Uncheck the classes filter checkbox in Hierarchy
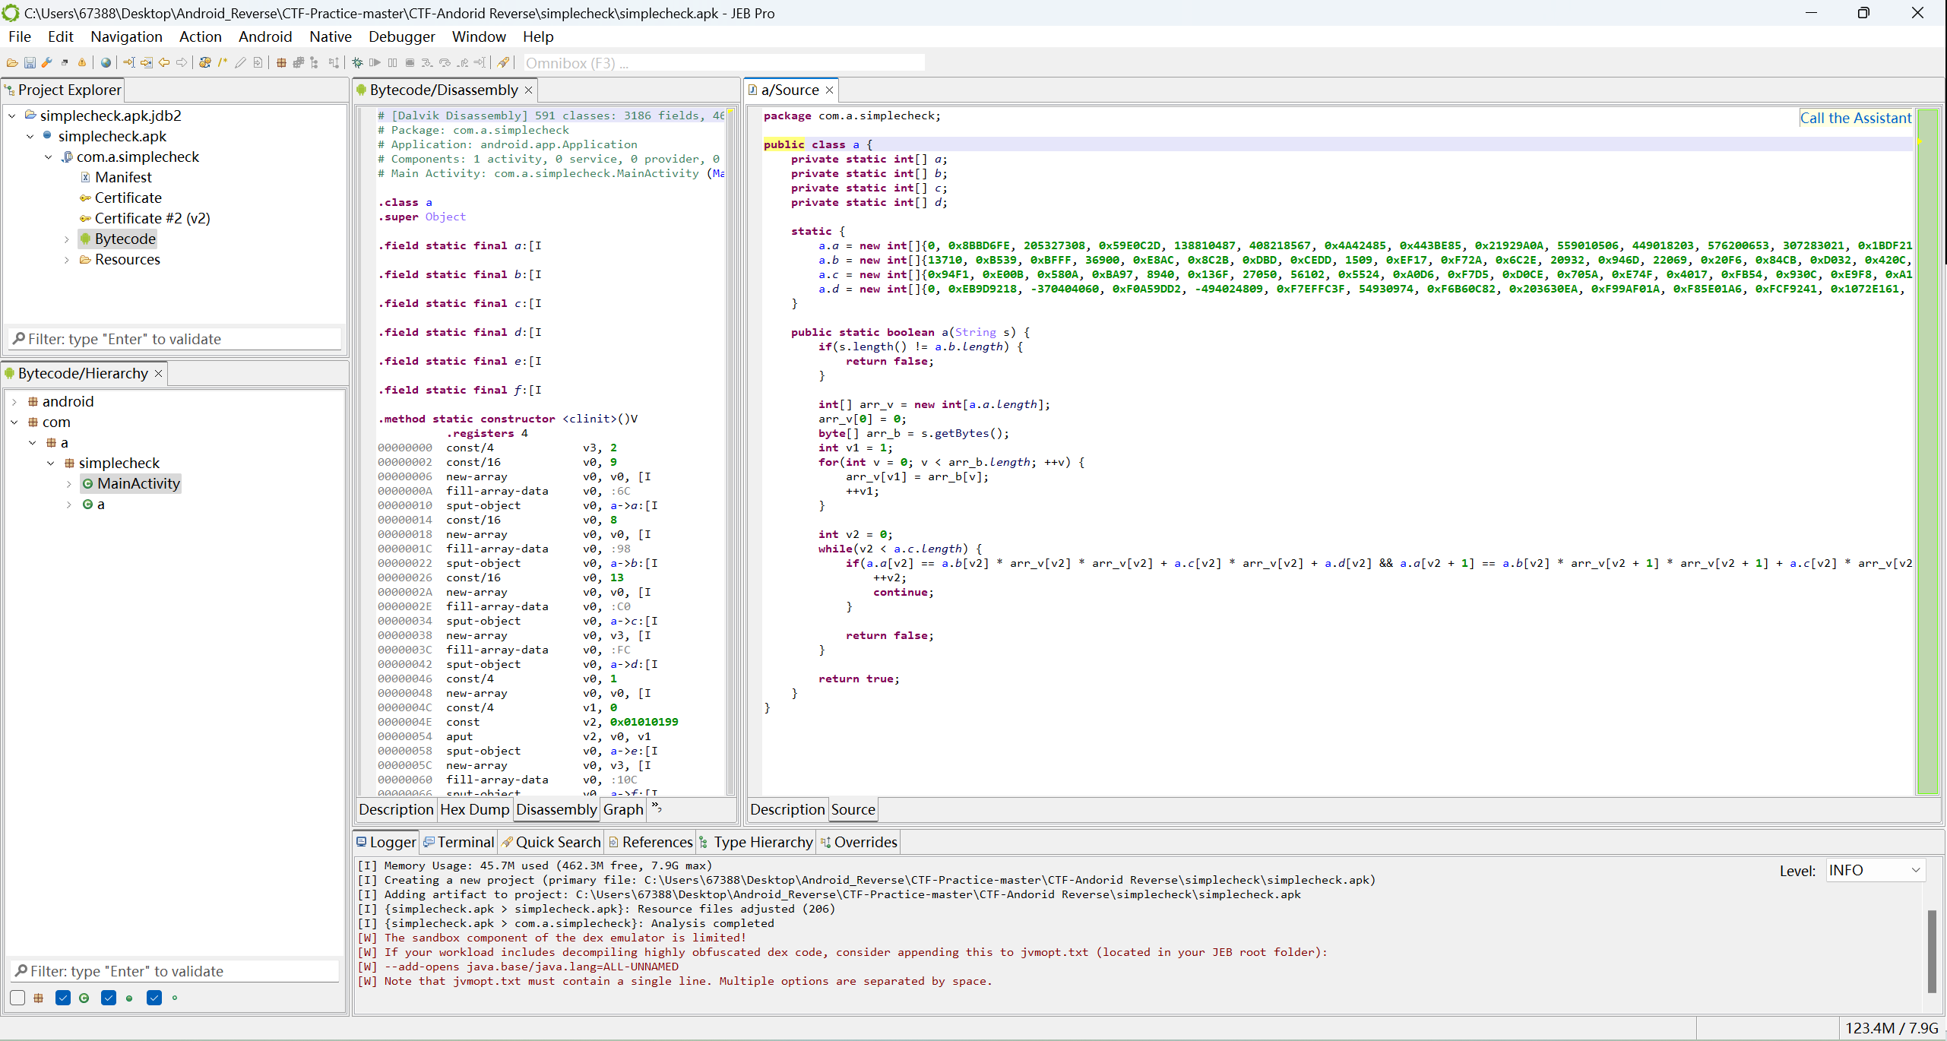The image size is (1947, 1041). coord(63,998)
